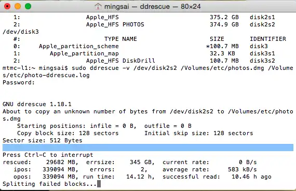Click the 'PHOTOS' volume name
The width and height of the screenshot is (296, 191).
[x=133, y=24]
